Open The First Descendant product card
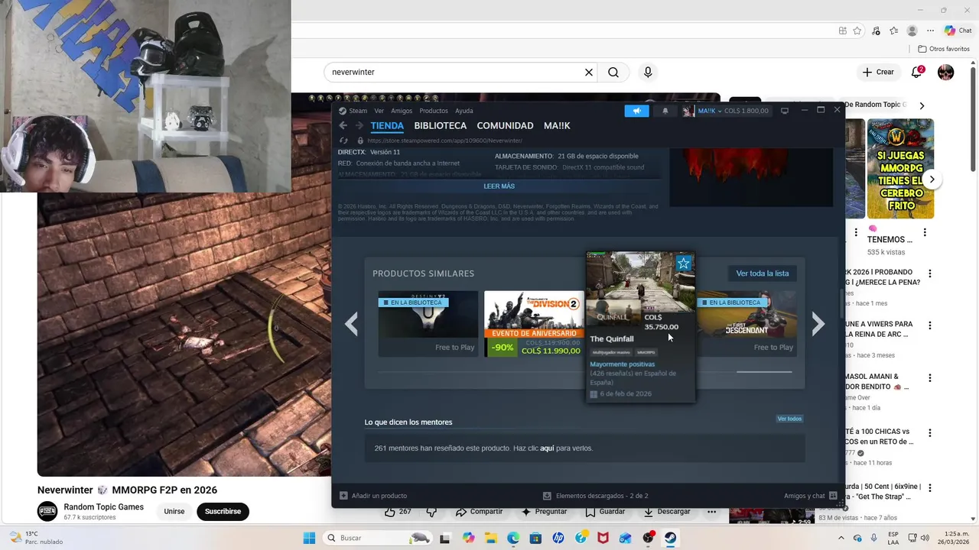Image resolution: width=979 pixels, height=550 pixels. tap(746, 324)
